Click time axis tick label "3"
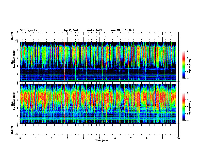Viewport: 201px width, 155px height. (x=68, y=138)
